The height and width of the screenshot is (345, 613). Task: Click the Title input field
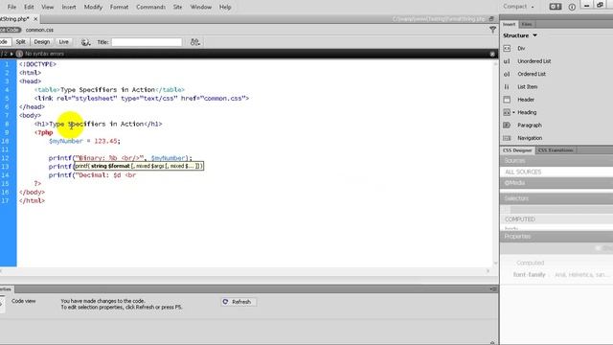click(147, 42)
